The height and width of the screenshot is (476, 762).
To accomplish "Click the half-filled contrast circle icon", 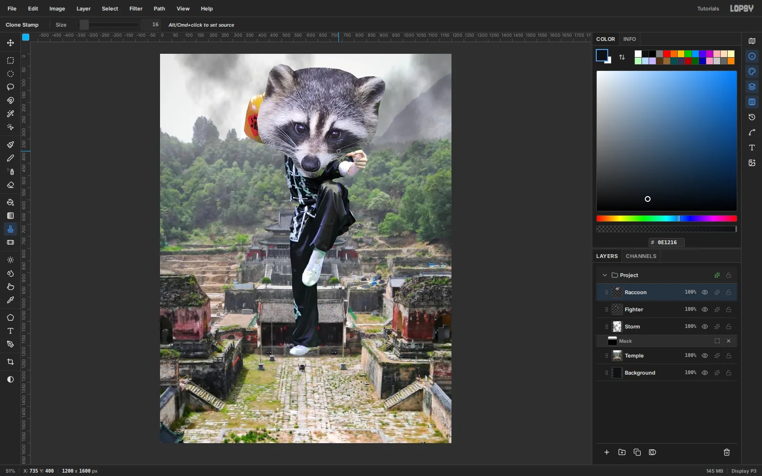I will click(x=10, y=379).
